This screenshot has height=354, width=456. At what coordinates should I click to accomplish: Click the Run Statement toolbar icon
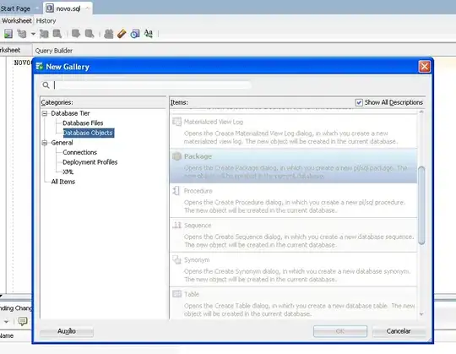[x=8, y=34]
